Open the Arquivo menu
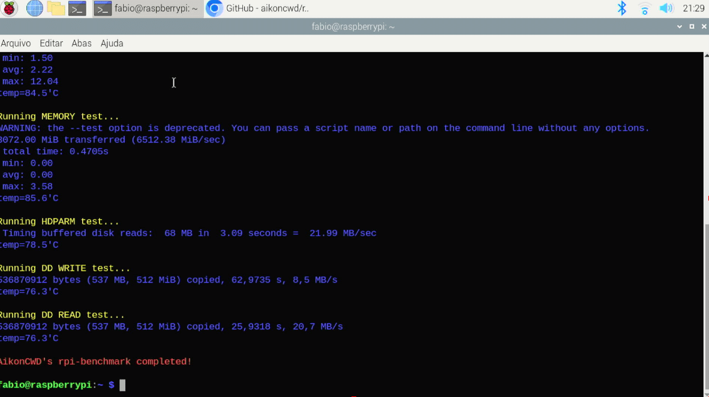 (16, 43)
